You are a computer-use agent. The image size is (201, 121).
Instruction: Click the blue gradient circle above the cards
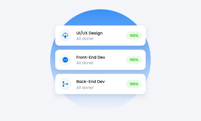[100, 17]
